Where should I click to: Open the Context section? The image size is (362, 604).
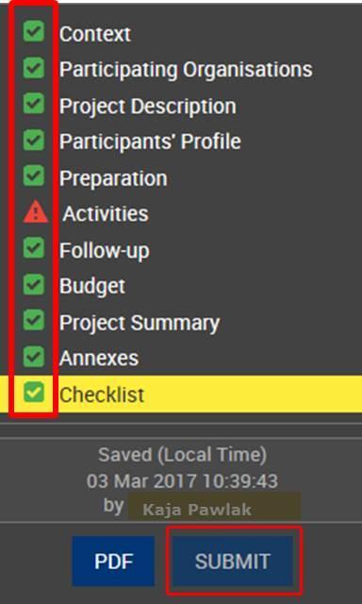94,34
